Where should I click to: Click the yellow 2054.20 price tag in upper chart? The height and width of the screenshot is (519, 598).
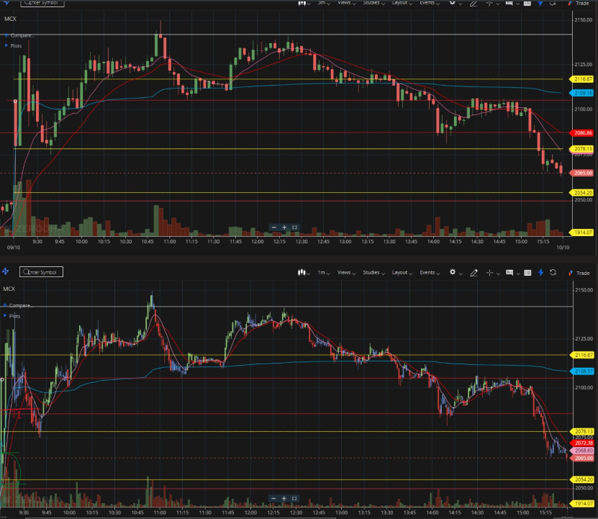[581, 193]
